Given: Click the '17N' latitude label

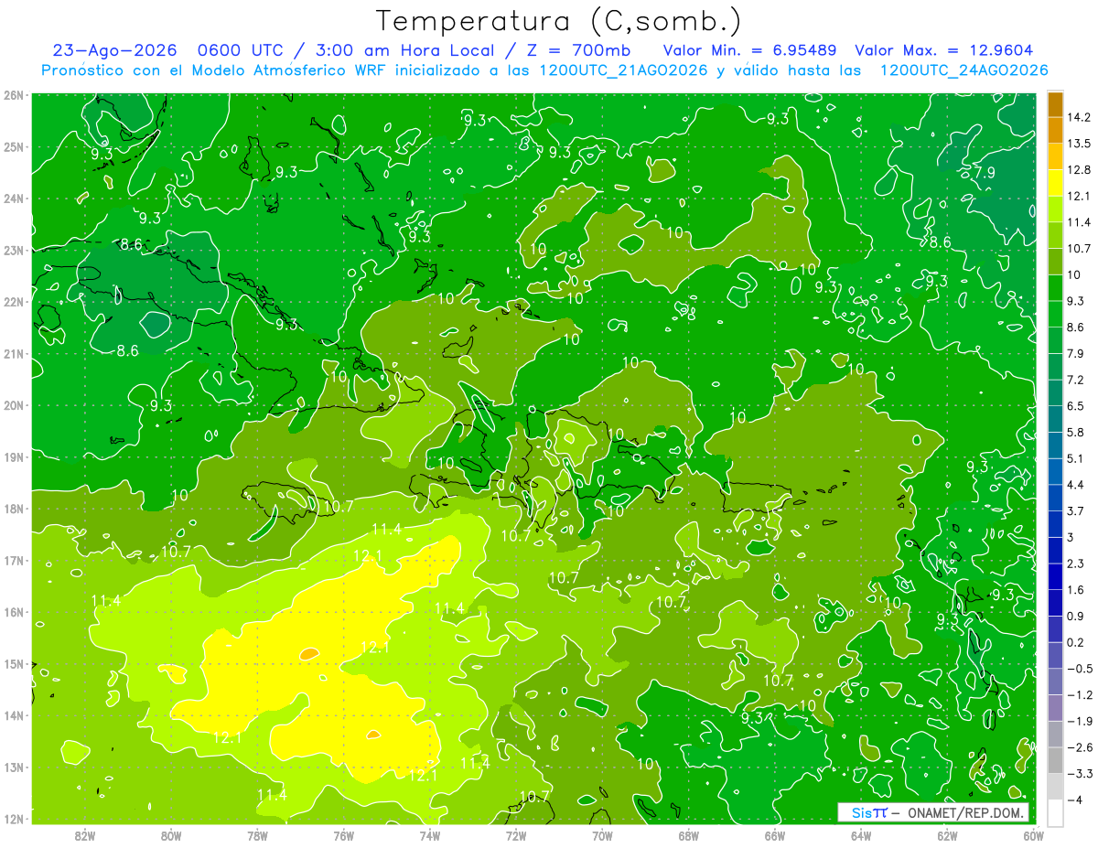Looking at the screenshot, I should tap(15, 561).
